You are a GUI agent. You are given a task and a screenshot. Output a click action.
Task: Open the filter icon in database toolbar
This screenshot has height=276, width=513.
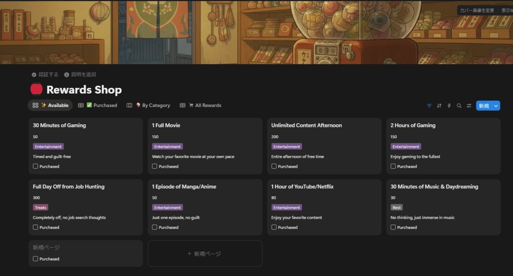click(x=429, y=106)
